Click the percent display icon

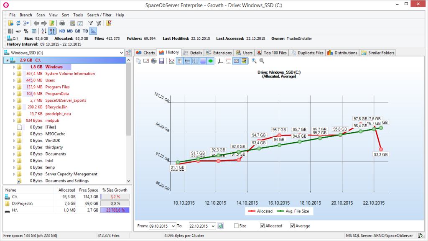[x=26, y=31]
